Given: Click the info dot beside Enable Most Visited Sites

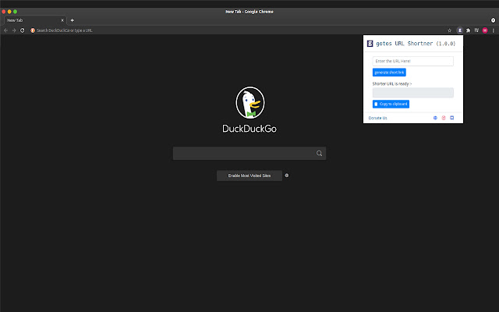Looking at the screenshot, I should (287, 175).
